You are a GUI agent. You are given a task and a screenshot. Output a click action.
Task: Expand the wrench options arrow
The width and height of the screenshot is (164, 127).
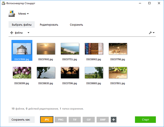pyautogui.click(x=154, y=33)
